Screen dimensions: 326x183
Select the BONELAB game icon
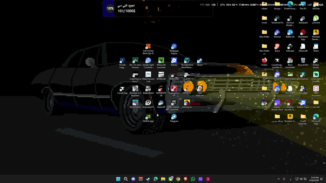pyautogui.click(x=161, y=76)
